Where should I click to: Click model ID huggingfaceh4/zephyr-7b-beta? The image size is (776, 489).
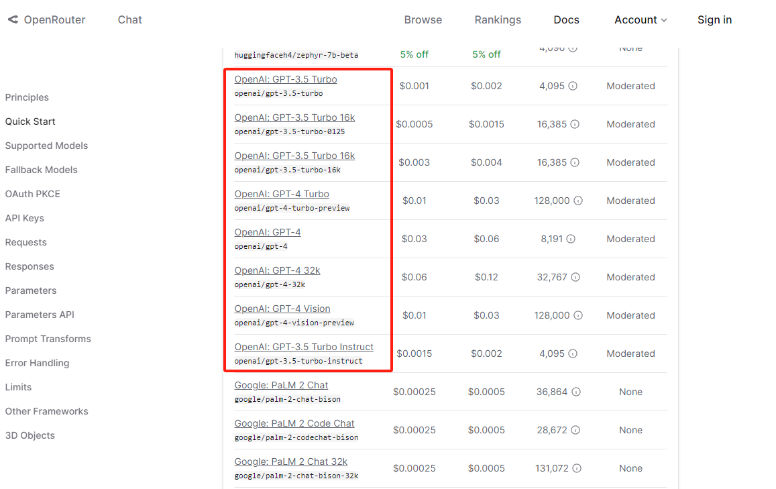pyautogui.click(x=296, y=55)
